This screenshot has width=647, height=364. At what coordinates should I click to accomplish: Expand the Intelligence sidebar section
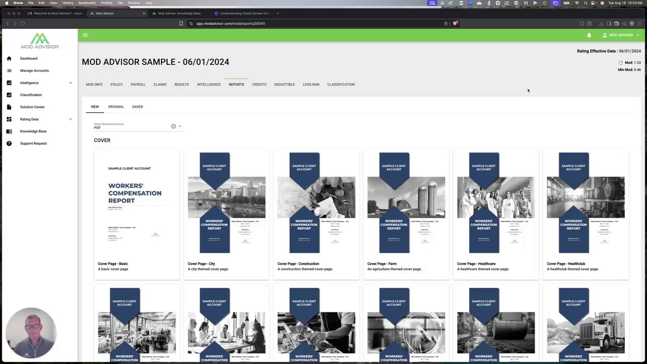[x=70, y=83]
